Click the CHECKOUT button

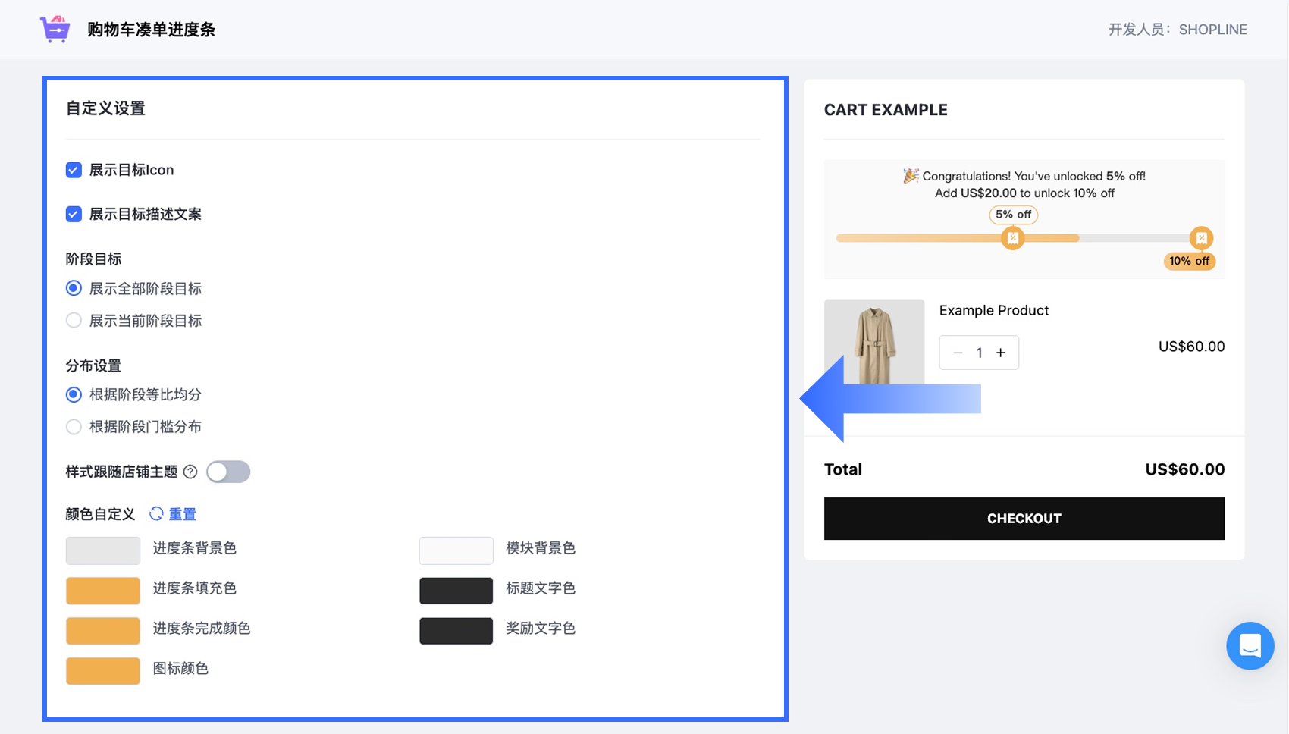[x=1024, y=519]
